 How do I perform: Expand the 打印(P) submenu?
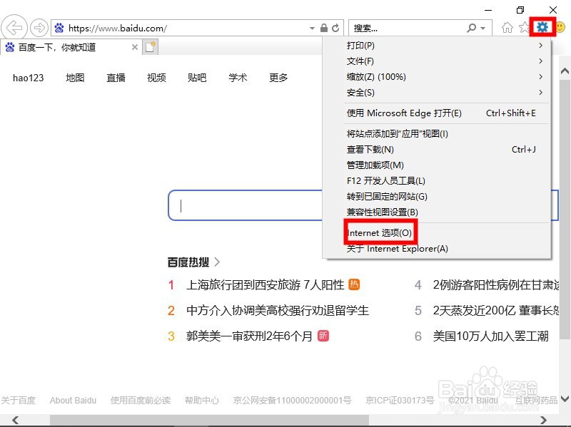[x=540, y=46]
